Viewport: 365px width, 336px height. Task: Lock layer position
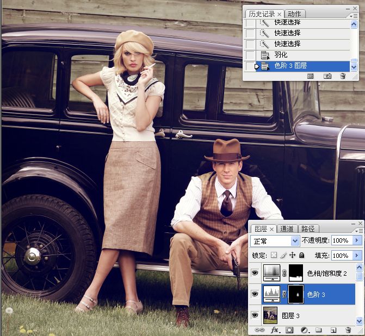[292, 255]
